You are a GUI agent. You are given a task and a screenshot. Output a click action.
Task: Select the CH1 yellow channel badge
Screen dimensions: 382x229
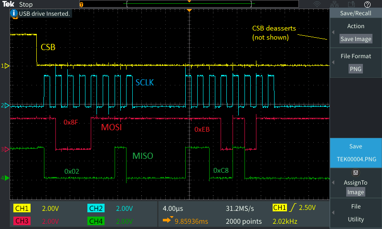coord(22,208)
